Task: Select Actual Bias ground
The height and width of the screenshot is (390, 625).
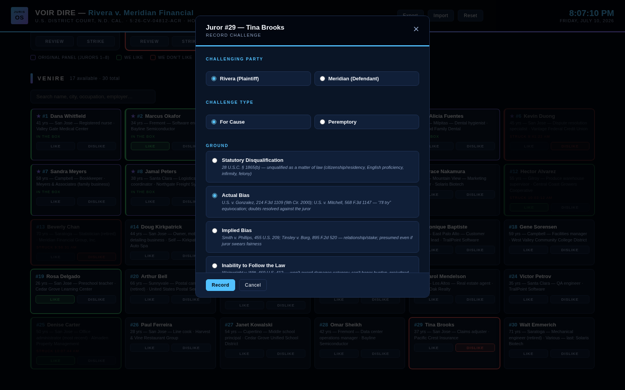Action: click(312, 202)
